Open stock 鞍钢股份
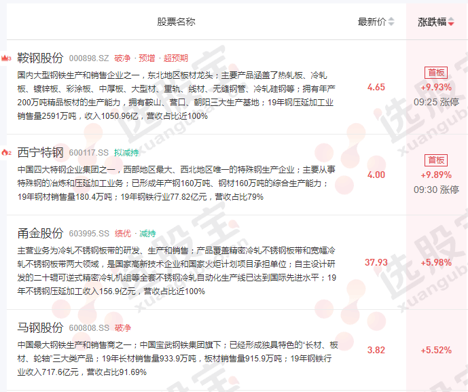The image size is (468, 392). (40, 58)
